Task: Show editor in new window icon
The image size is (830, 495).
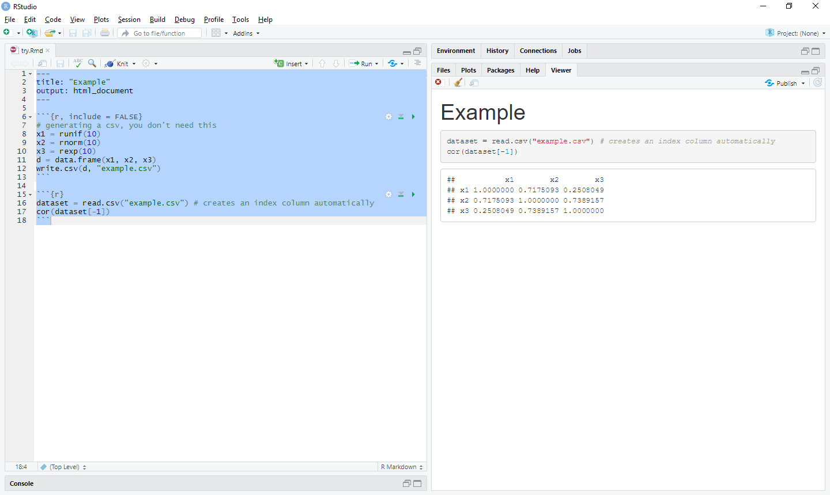Action: (x=42, y=63)
